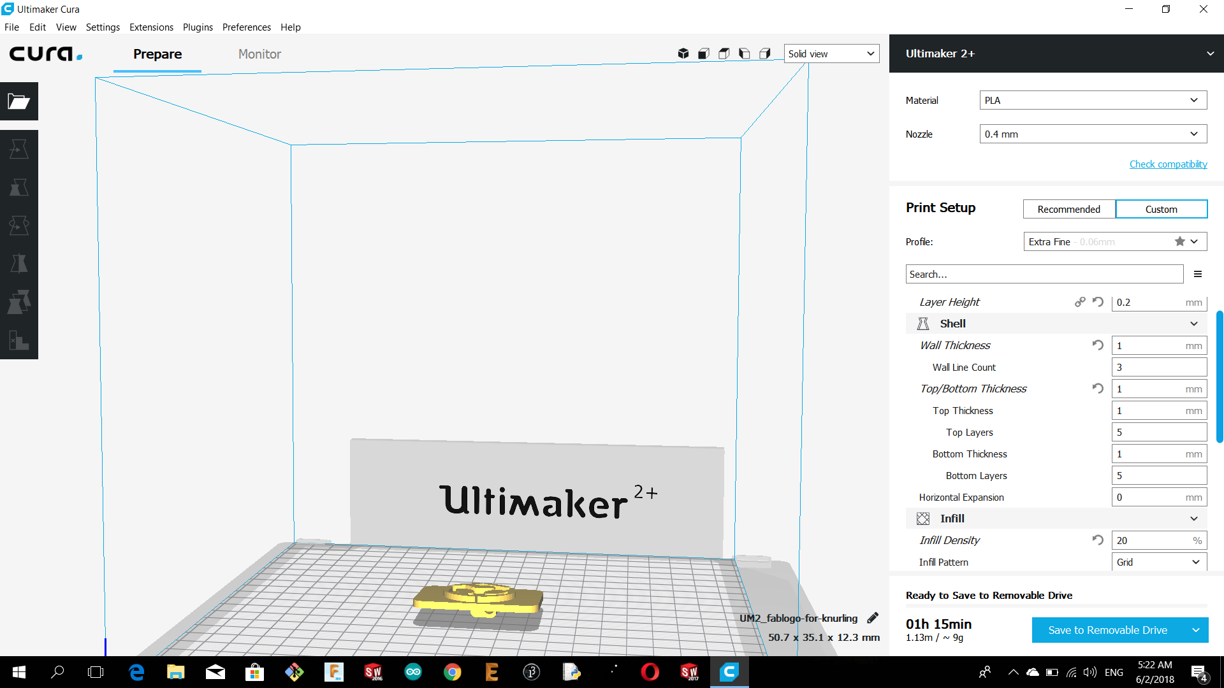1224x688 pixels.
Task: Open Microsoft Edge from the taskbar
Action: coord(136,672)
